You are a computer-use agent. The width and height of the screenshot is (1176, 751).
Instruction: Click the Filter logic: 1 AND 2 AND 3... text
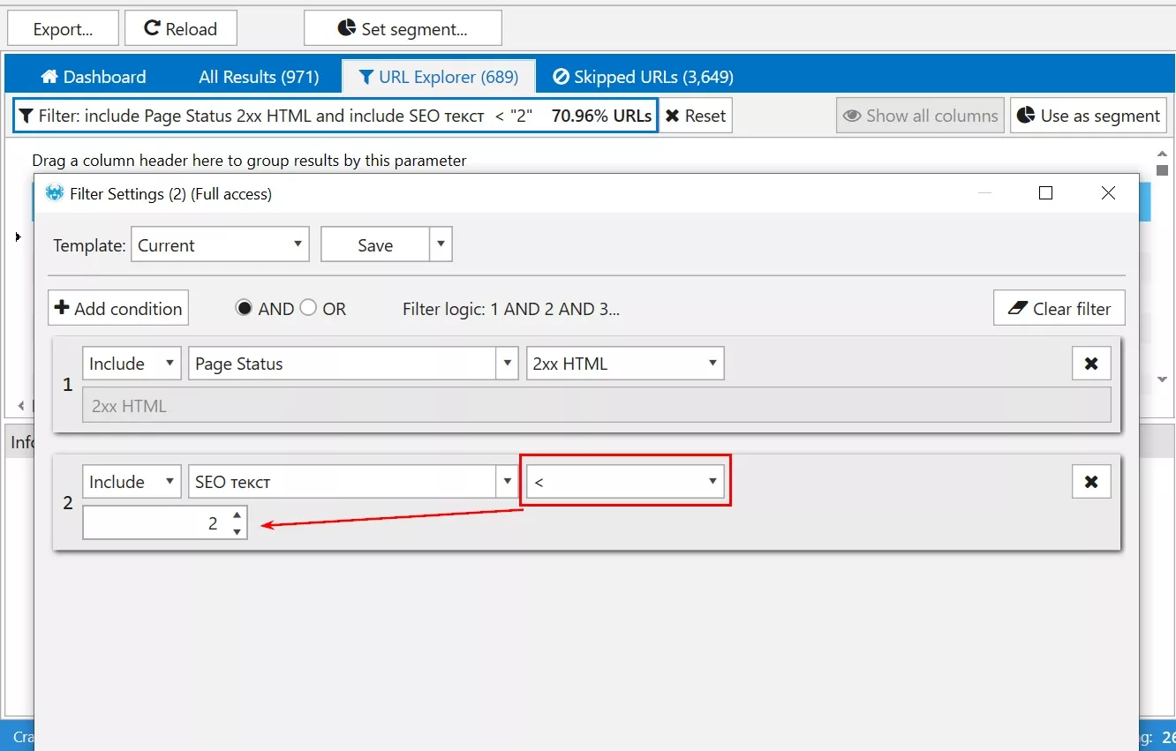coord(511,309)
